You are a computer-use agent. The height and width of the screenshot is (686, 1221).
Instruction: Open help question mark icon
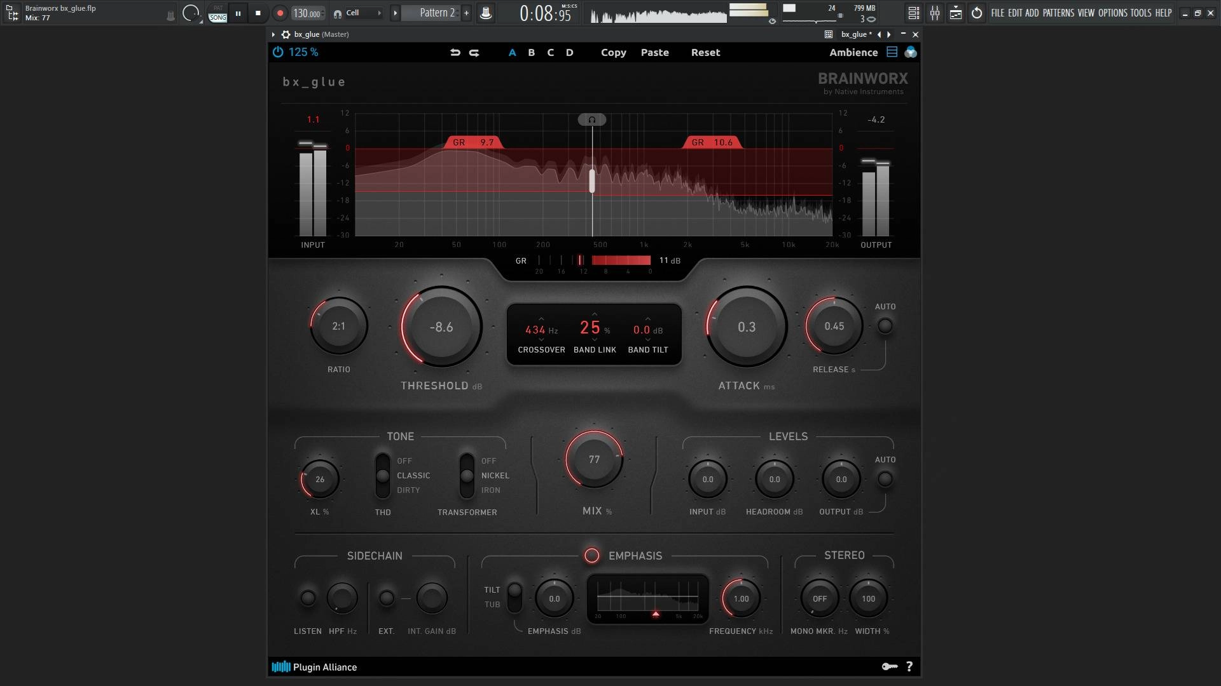pyautogui.click(x=909, y=666)
